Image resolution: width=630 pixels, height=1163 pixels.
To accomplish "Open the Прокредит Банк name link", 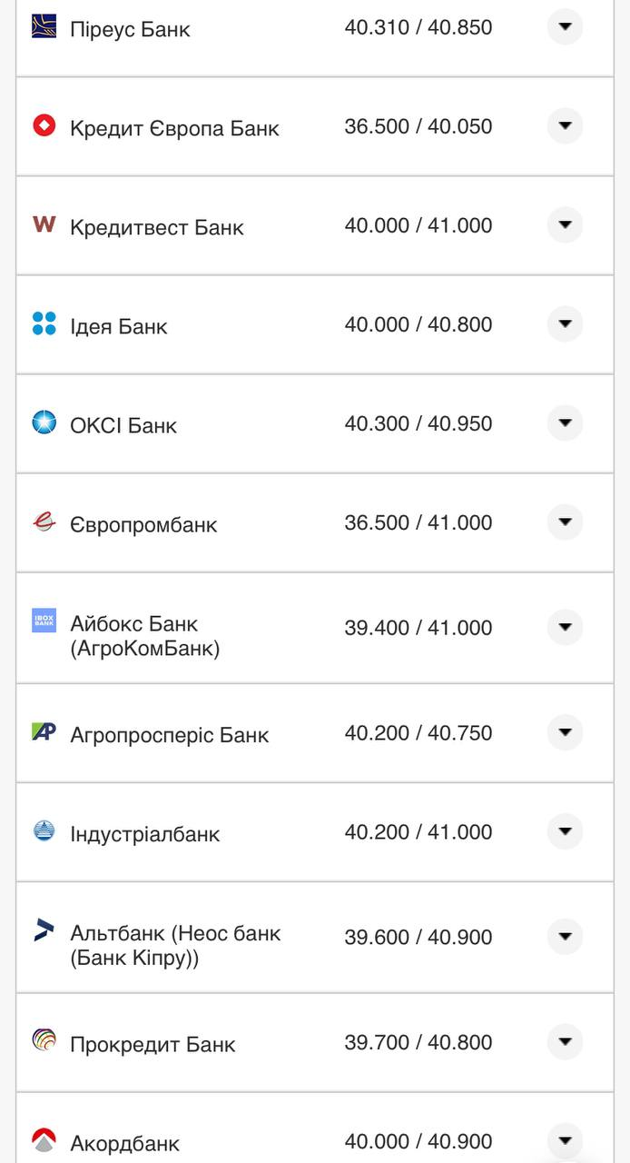I will 153,1045.
